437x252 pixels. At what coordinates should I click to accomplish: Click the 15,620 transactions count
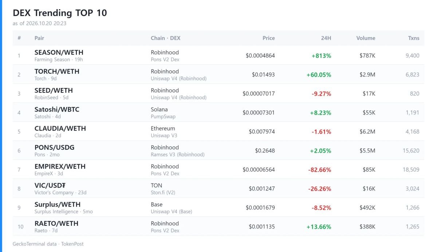click(x=411, y=151)
